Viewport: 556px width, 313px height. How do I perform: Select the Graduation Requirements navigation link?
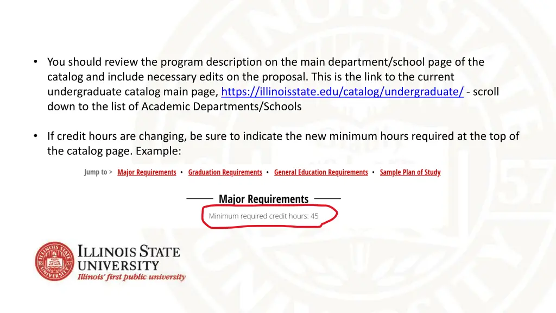[x=225, y=172]
